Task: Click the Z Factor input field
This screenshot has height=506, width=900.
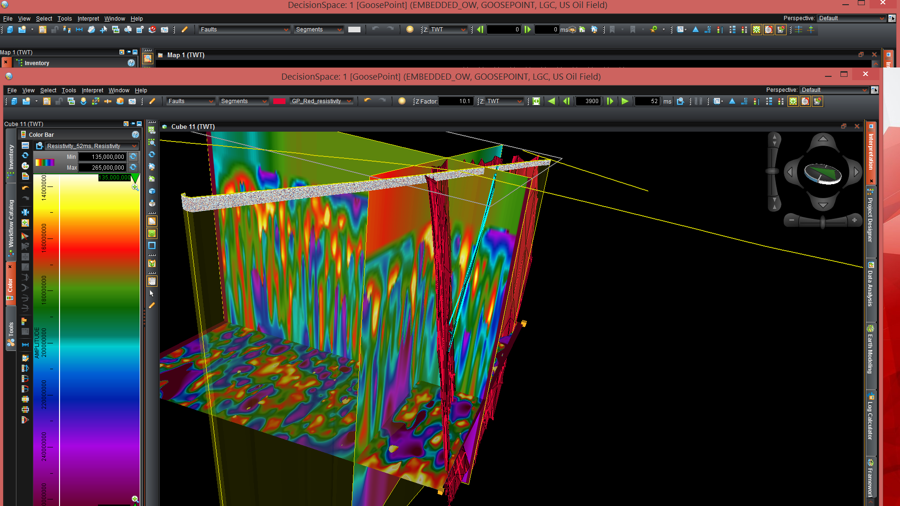Action: point(455,101)
